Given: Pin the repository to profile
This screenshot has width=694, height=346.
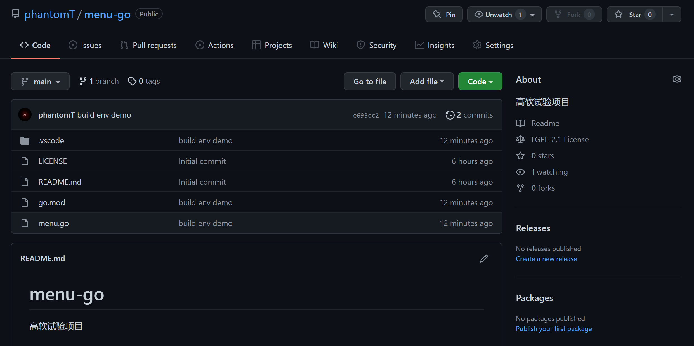Looking at the screenshot, I should pyautogui.click(x=444, y=15).
